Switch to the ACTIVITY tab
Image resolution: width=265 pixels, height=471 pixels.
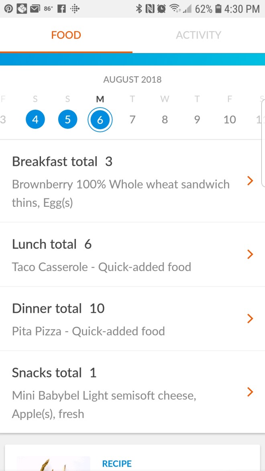click(x=198, y=35)
